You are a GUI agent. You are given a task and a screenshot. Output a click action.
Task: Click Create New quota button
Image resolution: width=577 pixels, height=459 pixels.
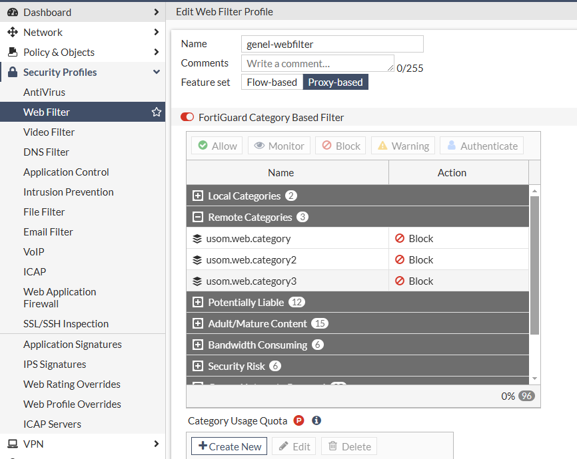pos(229,446)
